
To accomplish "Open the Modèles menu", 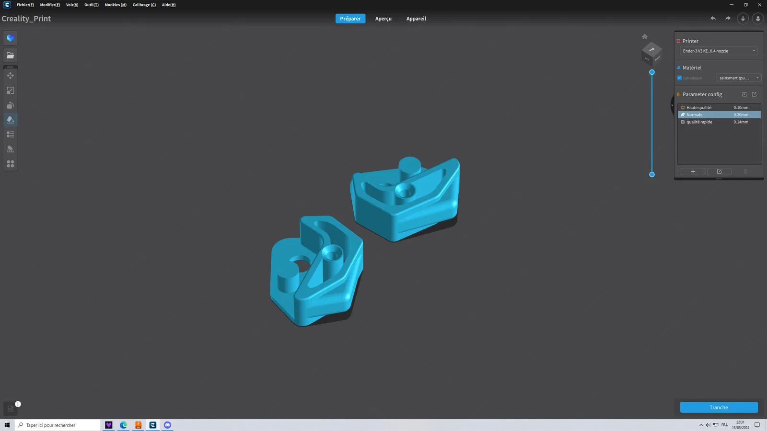I will tap(116, 5).
